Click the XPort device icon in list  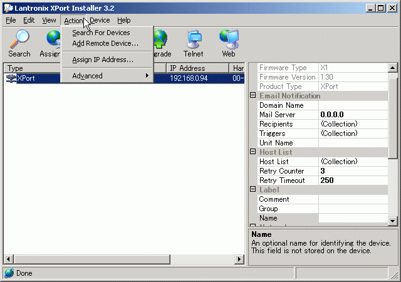(11, 78)
